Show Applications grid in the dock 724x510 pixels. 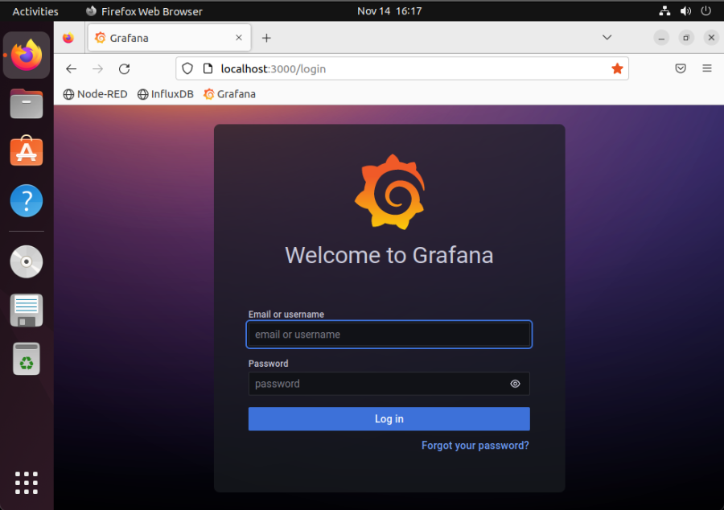pos(27,483)
